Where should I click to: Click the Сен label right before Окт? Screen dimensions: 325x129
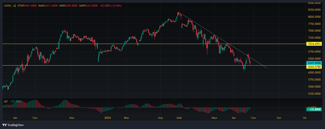point(253,118)
